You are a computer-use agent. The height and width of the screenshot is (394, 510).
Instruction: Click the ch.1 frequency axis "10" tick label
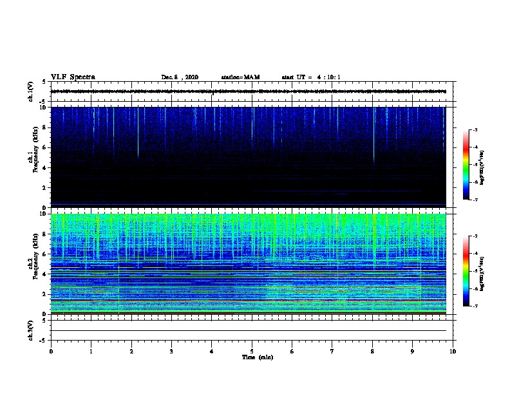point(43,108)
